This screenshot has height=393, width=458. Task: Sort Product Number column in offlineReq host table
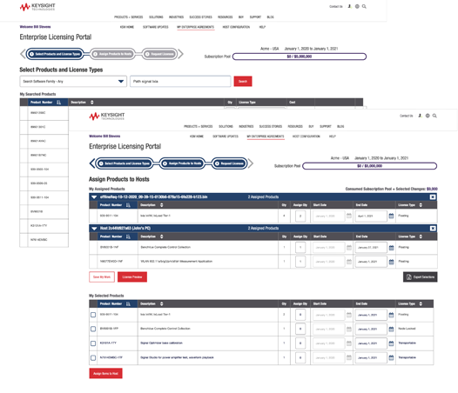pyautogui.click(x=128, y=205)
